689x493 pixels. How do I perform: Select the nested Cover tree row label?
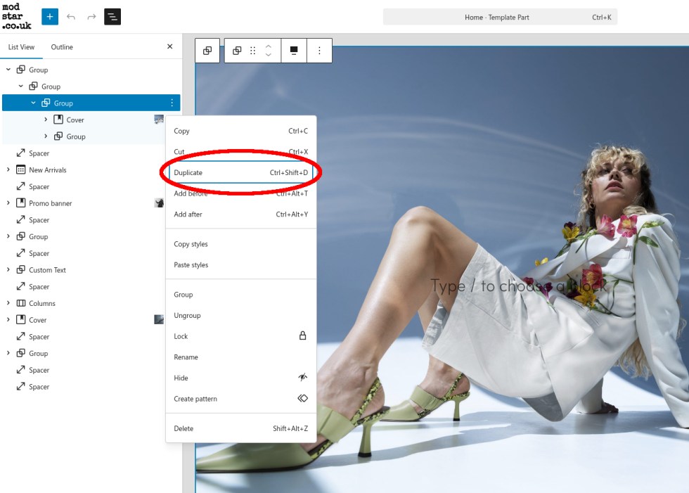[75, 120]
